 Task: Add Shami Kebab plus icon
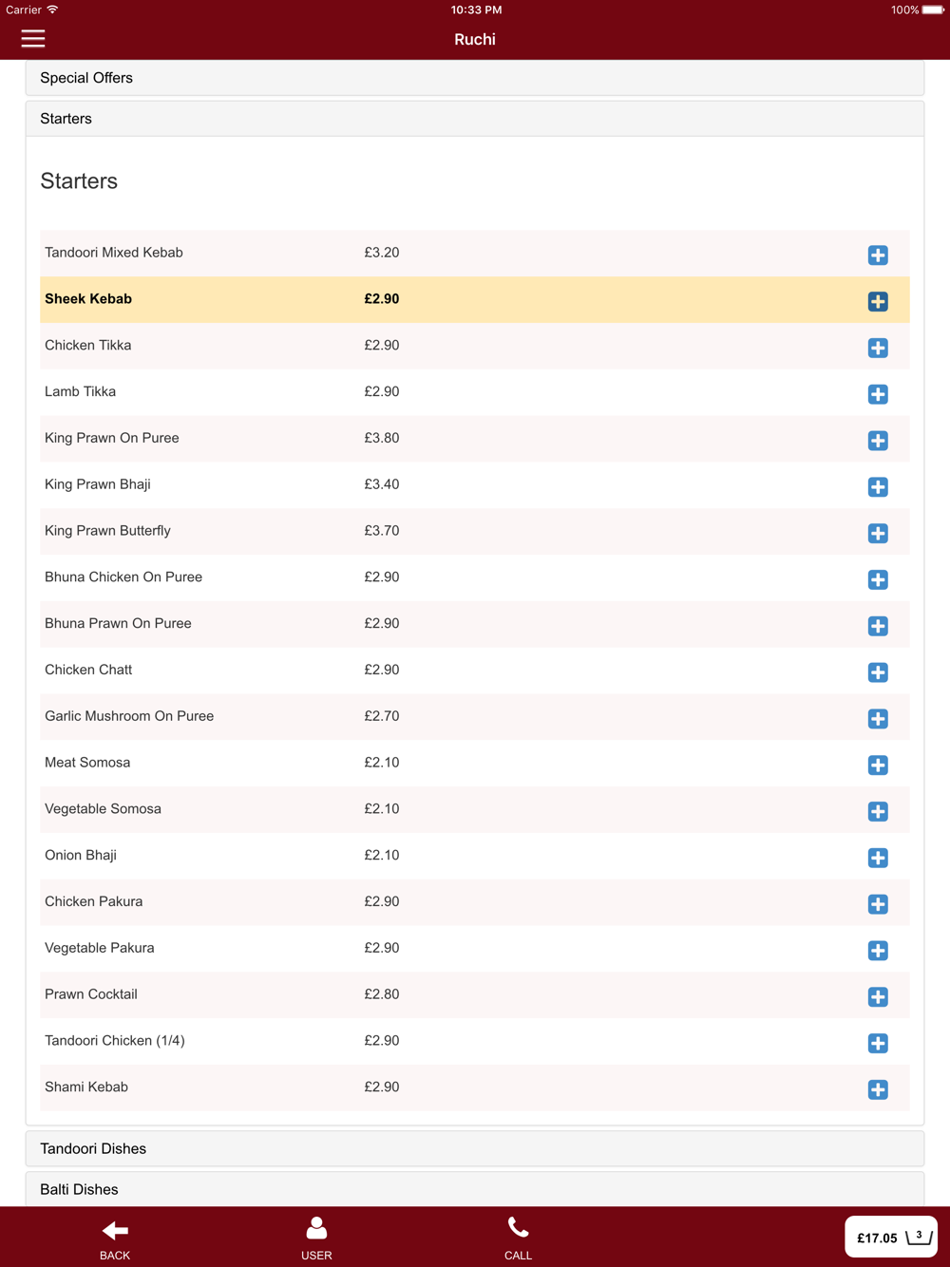click(x=878, y=1089)
